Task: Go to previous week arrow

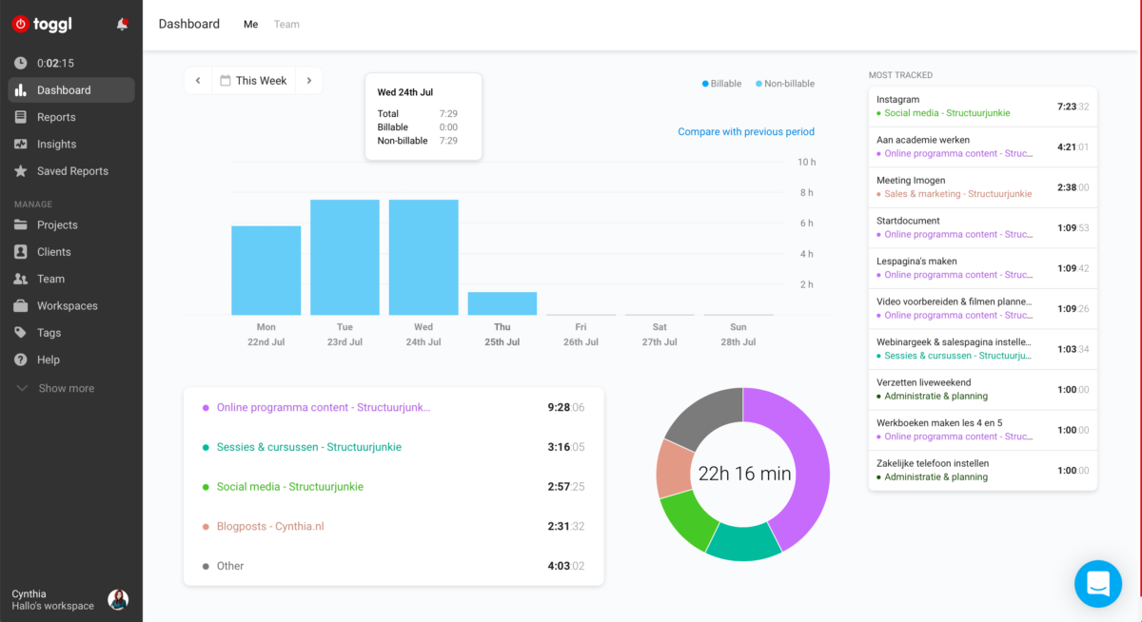Action: click(198, 81)
